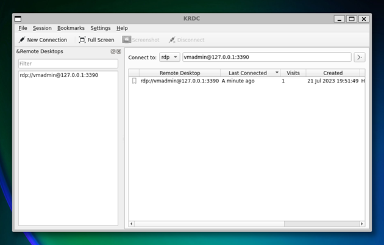The width and height of the screenshot is (384, 245).
Task: Open the Session menu
Action: (42, 28)
